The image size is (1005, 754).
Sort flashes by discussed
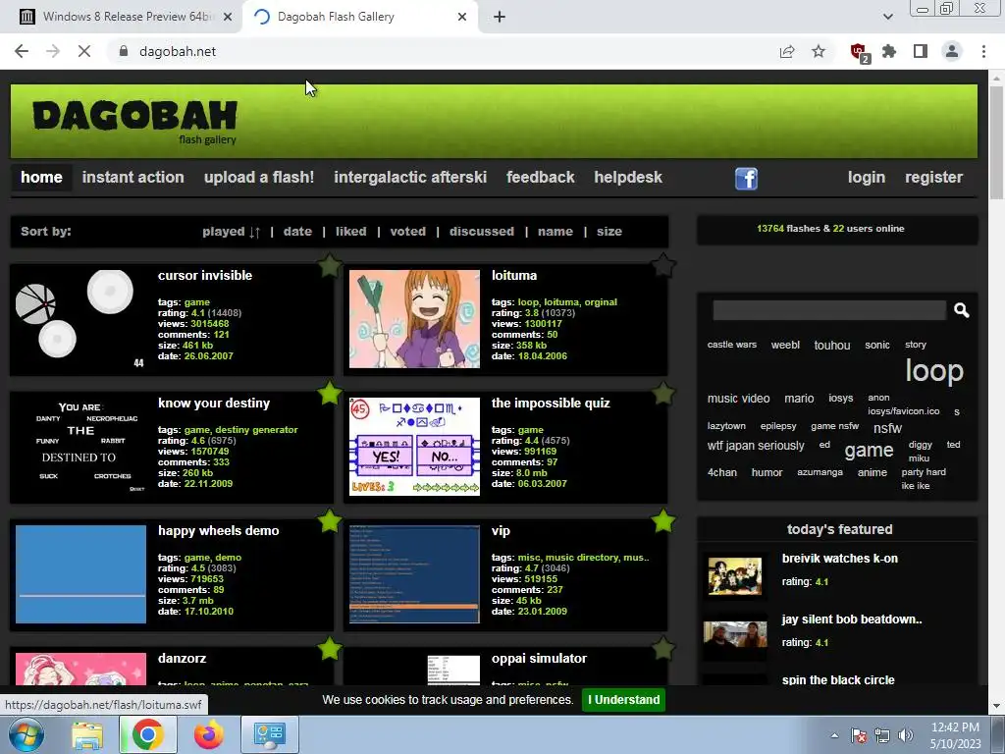[x=481, y=232]
